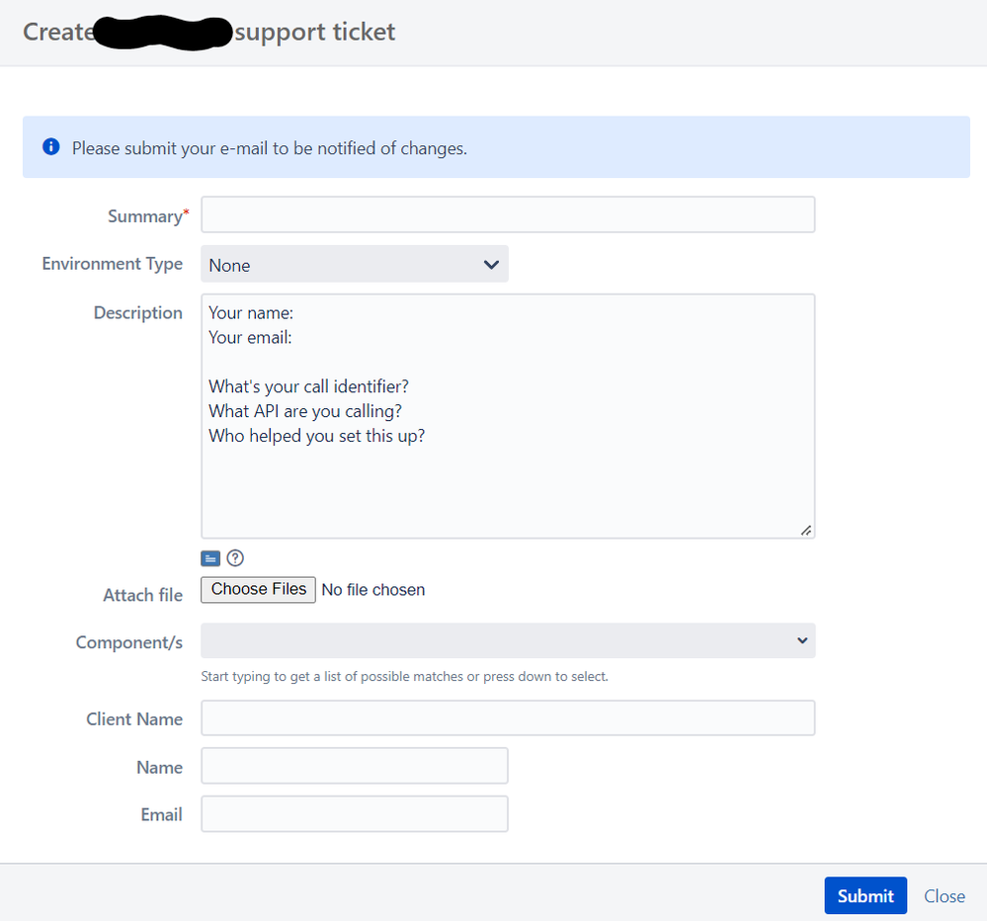
Task: Click the Client Name input field
Action: (508, 717)
